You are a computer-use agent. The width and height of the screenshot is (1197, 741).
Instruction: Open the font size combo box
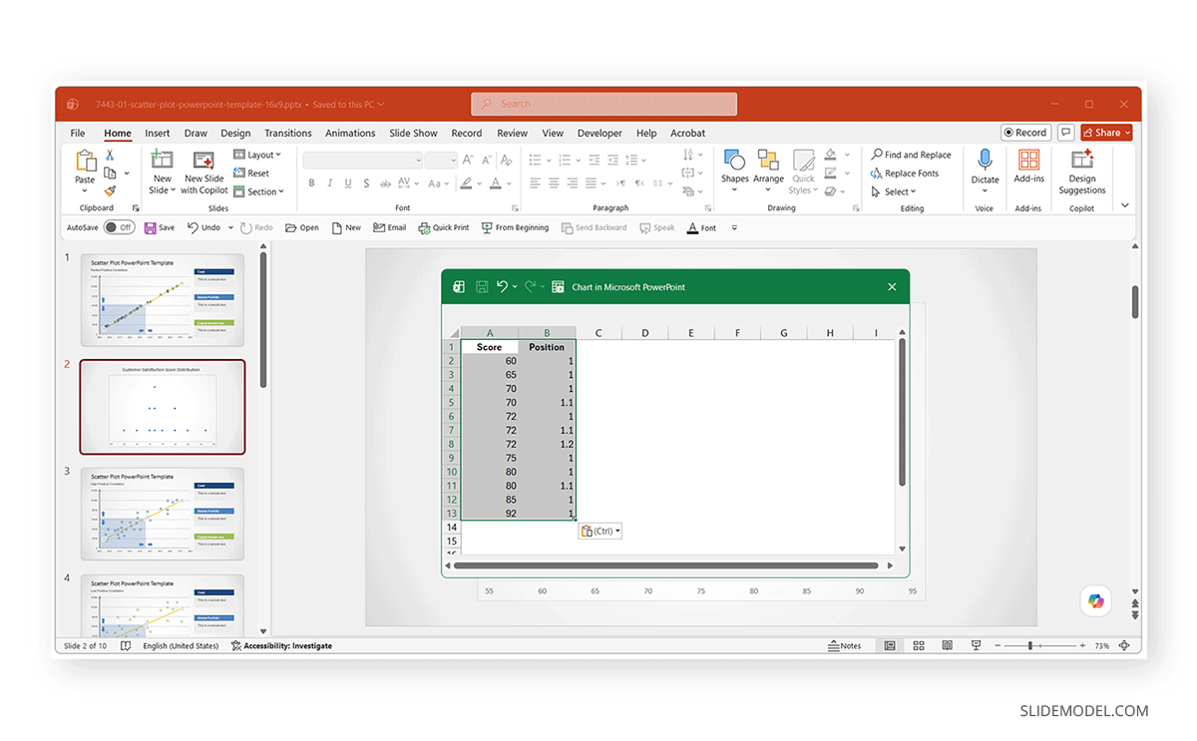point(440,160)
